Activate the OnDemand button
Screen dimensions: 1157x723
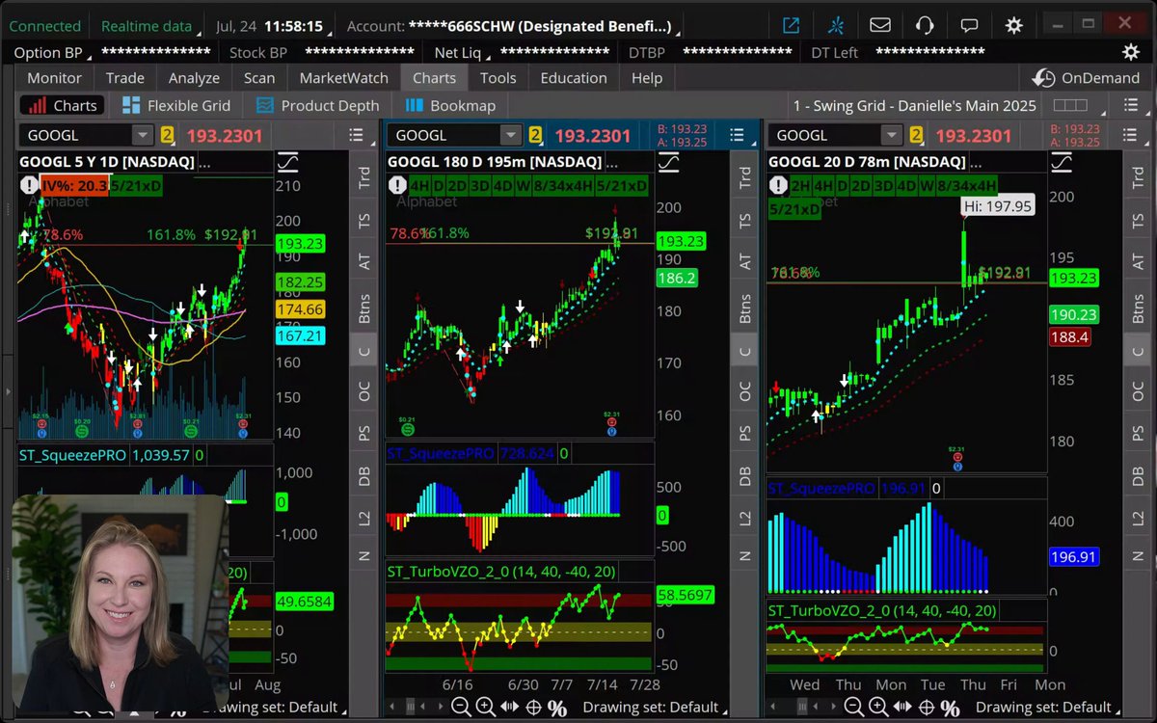click(1086, 78)
